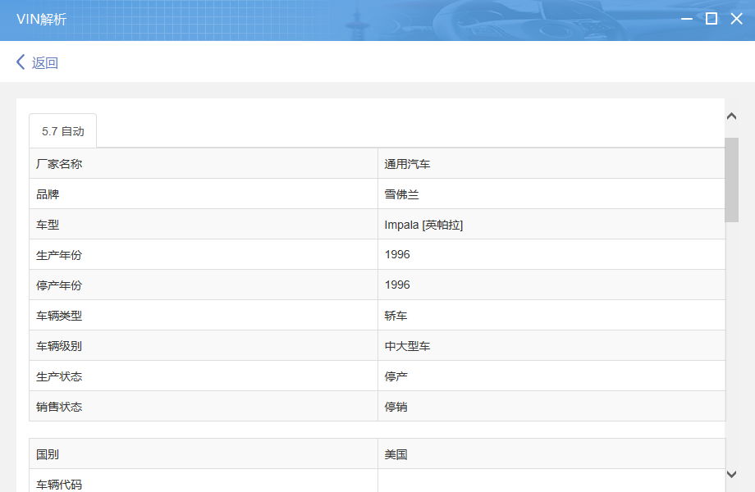This screenshot has width=755, height=492.
Task: Click the 生产年份 label cell
Action: [x=204, y=254]
